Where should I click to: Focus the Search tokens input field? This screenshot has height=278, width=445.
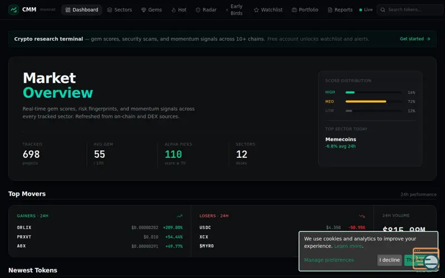click(410, 9)
